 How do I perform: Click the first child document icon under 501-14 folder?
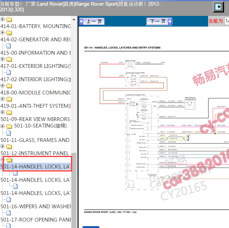(16, 173)
